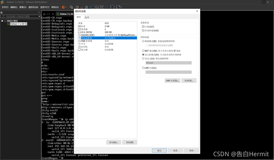Viewport: 274px width, 160px height.
Task: Select the CD/DVD (IDE) device icon
Action: [80, 35]
